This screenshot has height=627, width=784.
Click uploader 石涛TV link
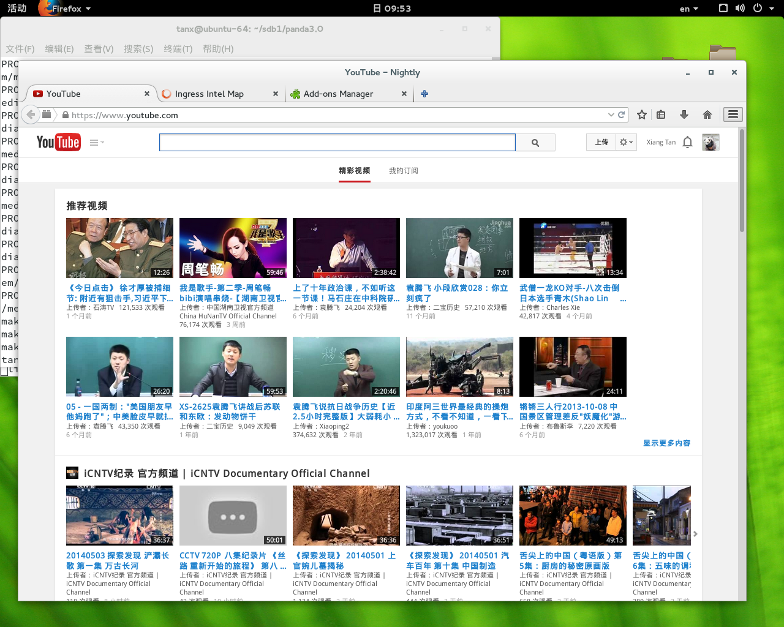[x=104, y=308]
